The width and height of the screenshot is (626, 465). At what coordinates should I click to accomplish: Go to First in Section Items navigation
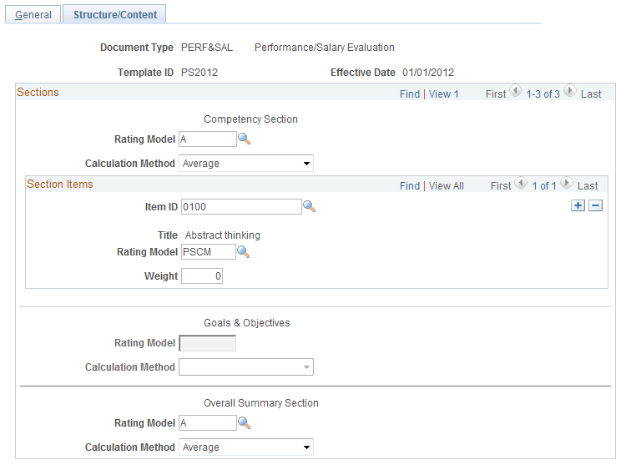(x=501, y=186)
